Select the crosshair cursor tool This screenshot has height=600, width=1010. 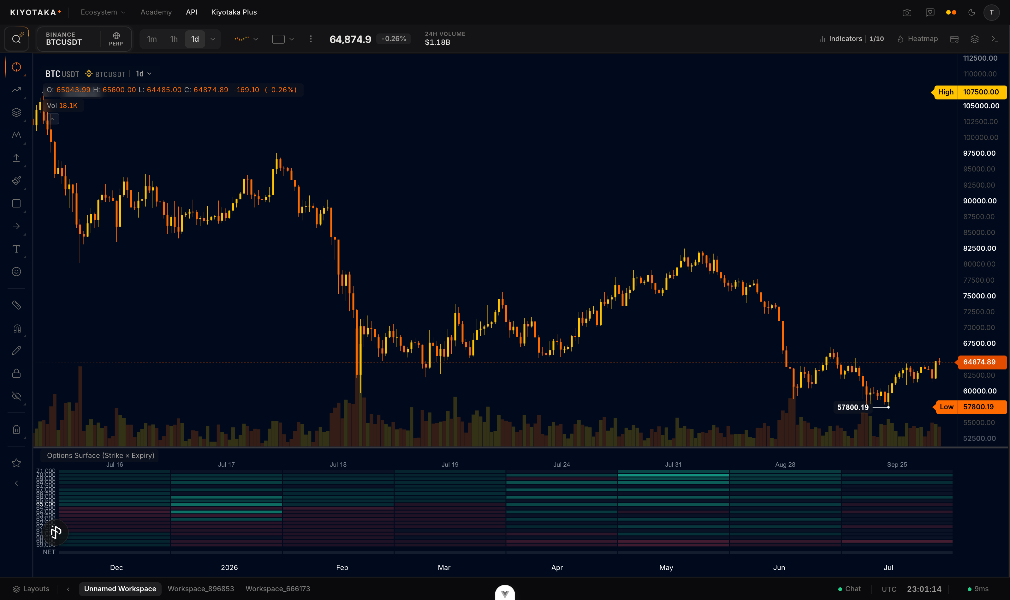pyautogui.click(x=16, y=67)
